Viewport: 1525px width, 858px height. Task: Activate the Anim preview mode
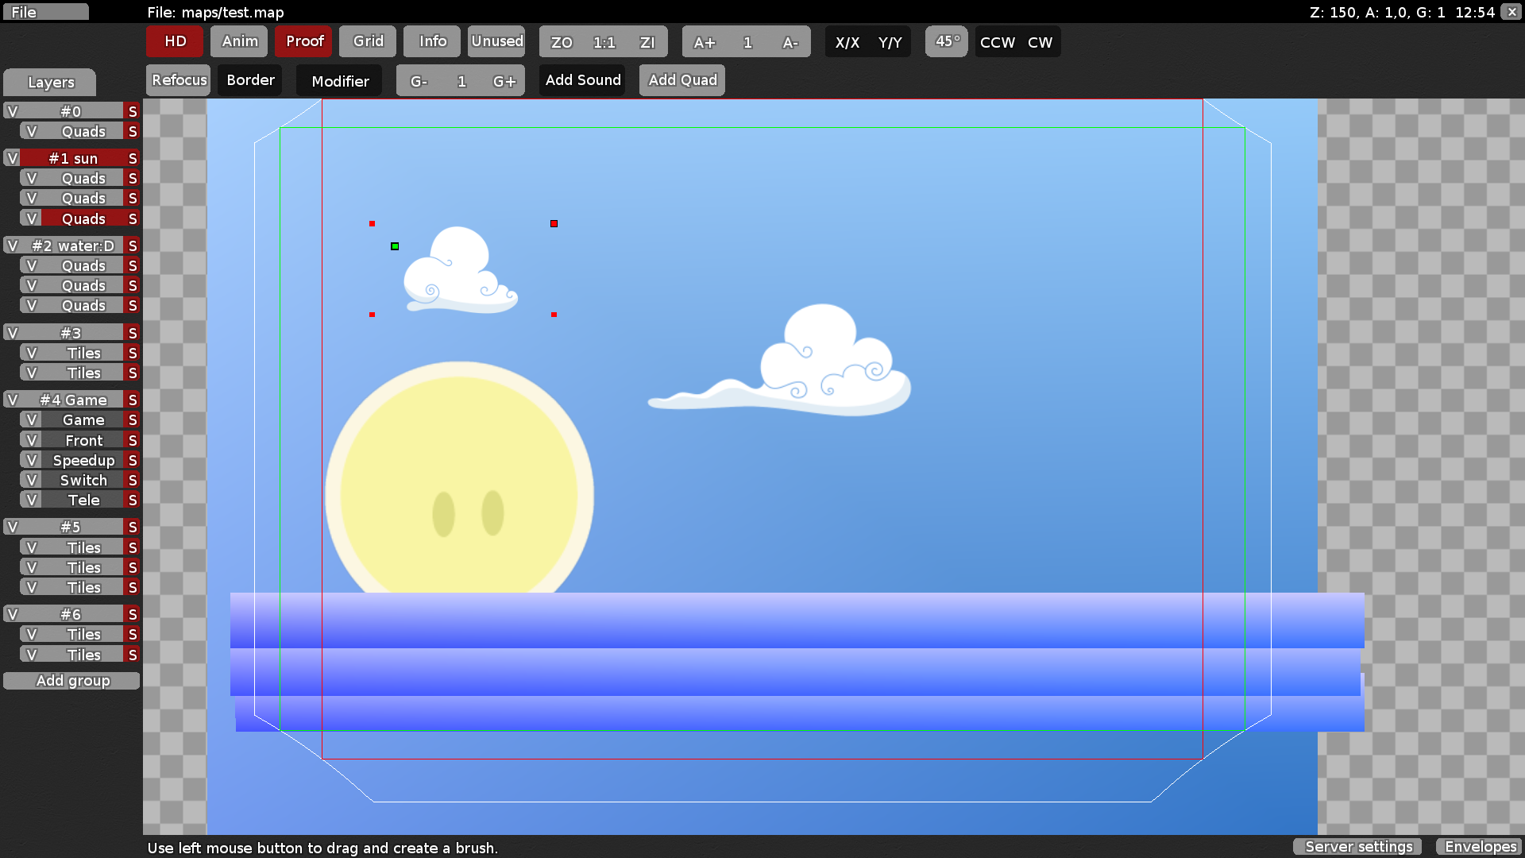pyautogui.click(x=238, y=41)
